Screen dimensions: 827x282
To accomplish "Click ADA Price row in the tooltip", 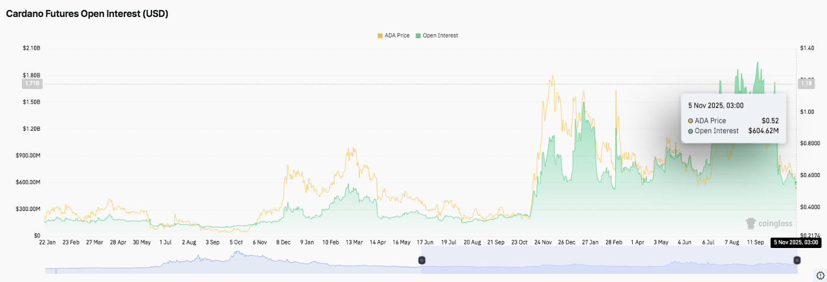I will click(733, 121).
